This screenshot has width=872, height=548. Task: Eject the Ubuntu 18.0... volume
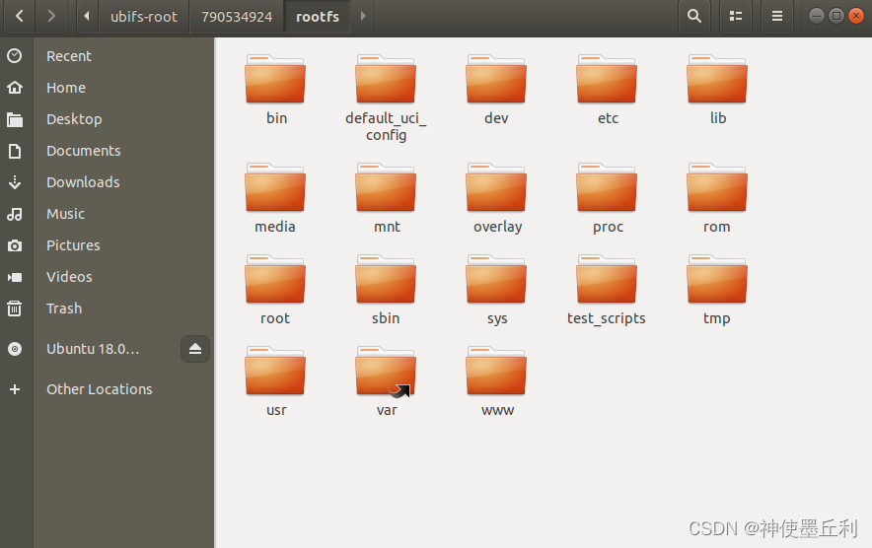[195, 349]
